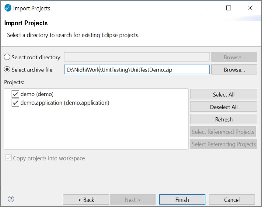The image size is (262, 207).
Task: Click Select Referenced Projects button
Action: click(x=223, y=132)
